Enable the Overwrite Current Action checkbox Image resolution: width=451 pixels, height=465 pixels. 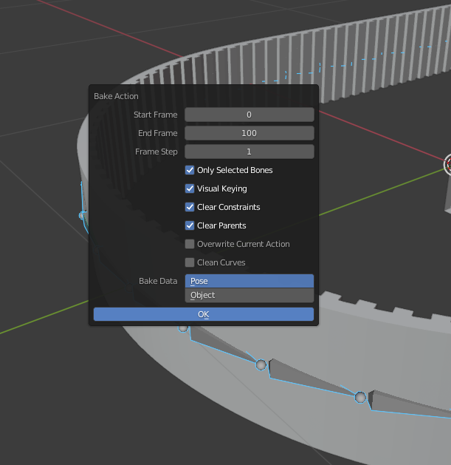coord(190,244)
